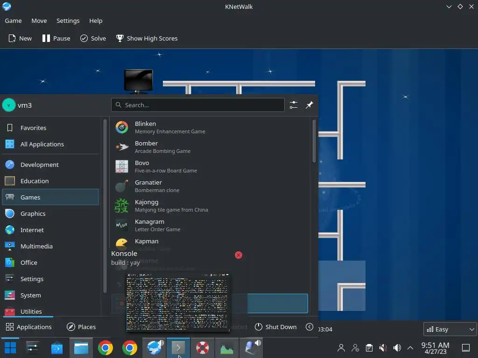The height and width of the screenshot is (358, 478).
Task: Click the category sidebar scrollbar
Action: coord(105,206)
